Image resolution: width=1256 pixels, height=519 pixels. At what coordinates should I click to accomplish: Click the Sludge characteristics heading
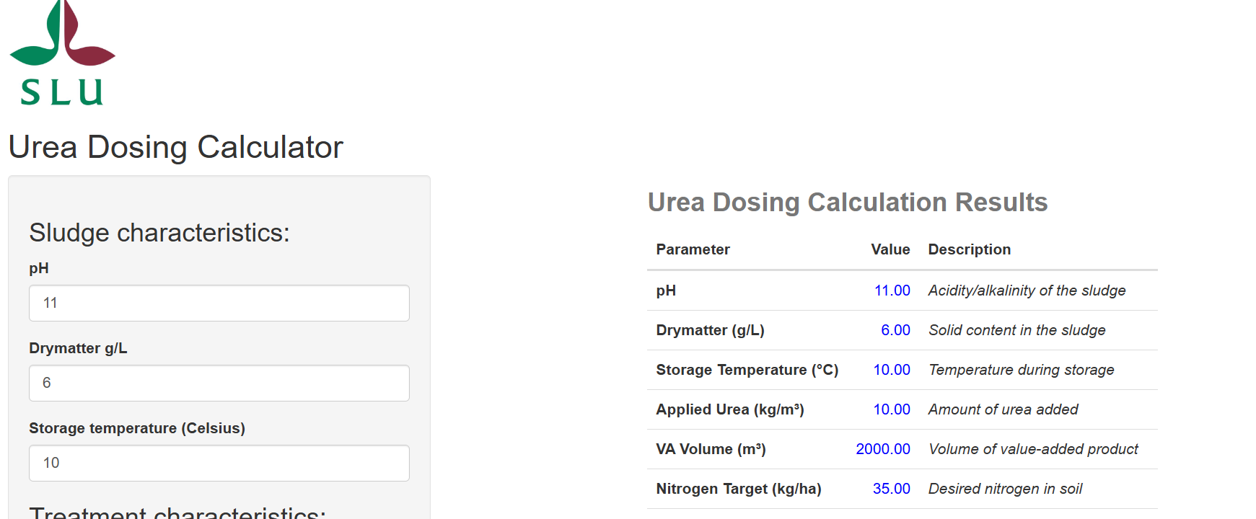click(159, 233)
